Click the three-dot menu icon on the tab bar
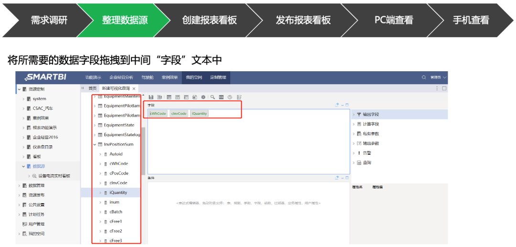 (x=437, y=88)
